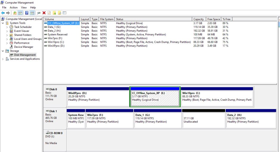The width and height of the screenshot is (280, 152).
Task: Open the File menu
Action: pos(4,7)
